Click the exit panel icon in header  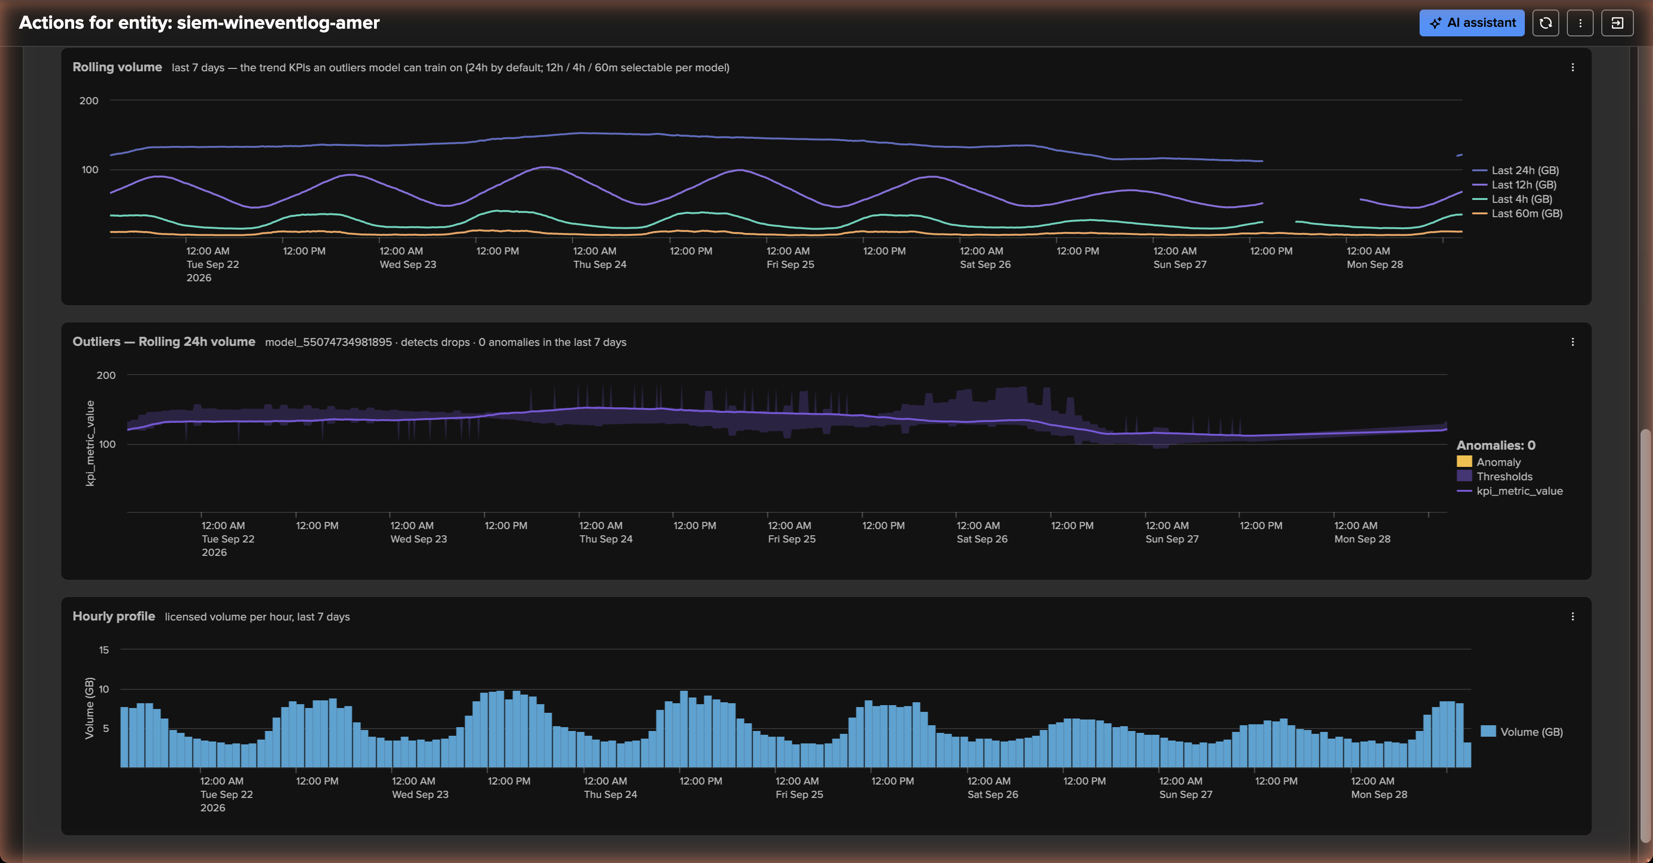click(x=1617, y=23)
